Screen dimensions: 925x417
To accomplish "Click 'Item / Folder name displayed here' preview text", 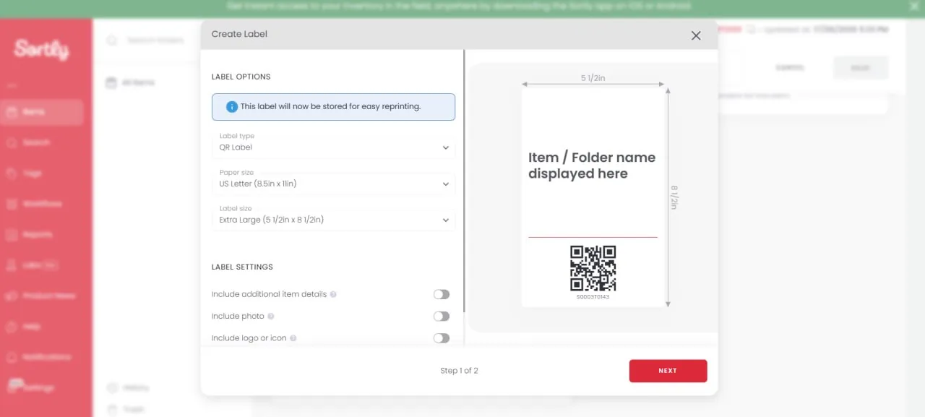I will pos(592,165).
